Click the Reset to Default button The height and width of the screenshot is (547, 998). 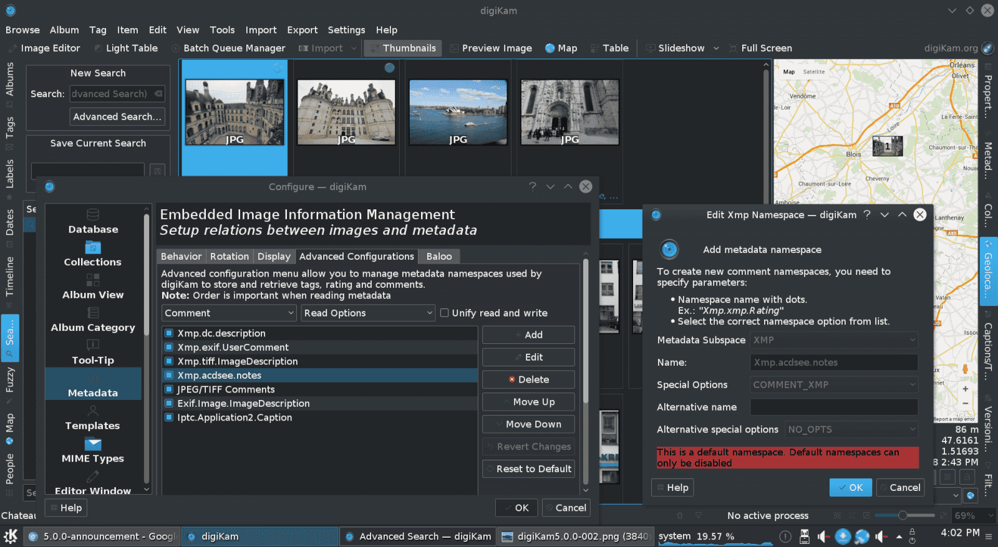click(x=528, y=469)
